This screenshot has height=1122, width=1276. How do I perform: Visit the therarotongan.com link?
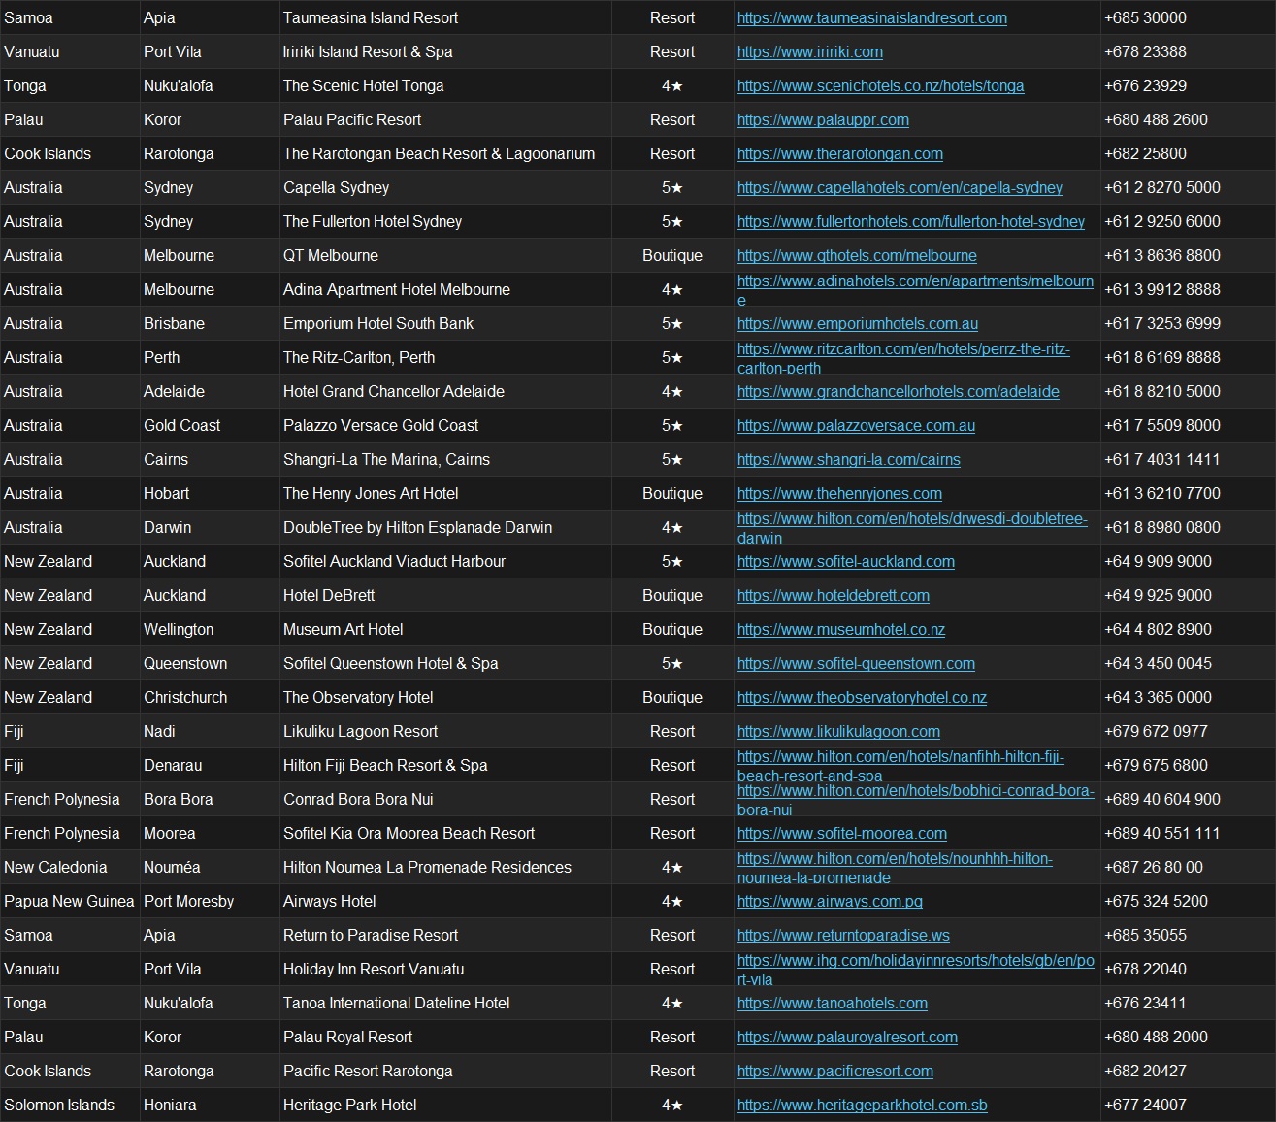coord(840,153)
